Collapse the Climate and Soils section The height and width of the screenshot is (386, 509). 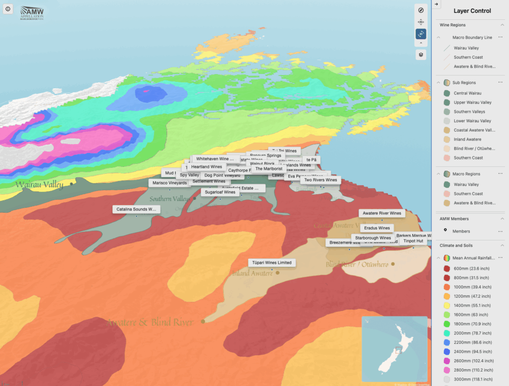pos(502,245)
